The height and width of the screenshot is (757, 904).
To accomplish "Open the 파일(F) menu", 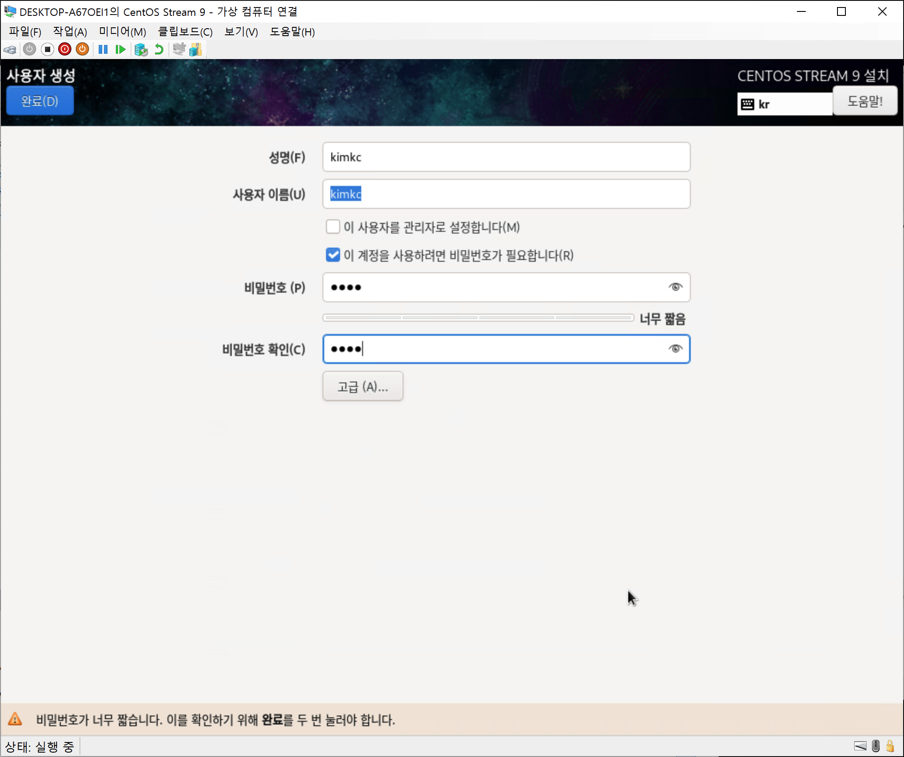I will pyautogui.click(x=25, y=32).
